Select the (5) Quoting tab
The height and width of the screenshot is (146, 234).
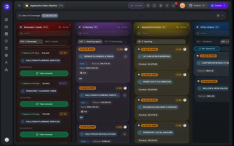click(x=161, y=42)
